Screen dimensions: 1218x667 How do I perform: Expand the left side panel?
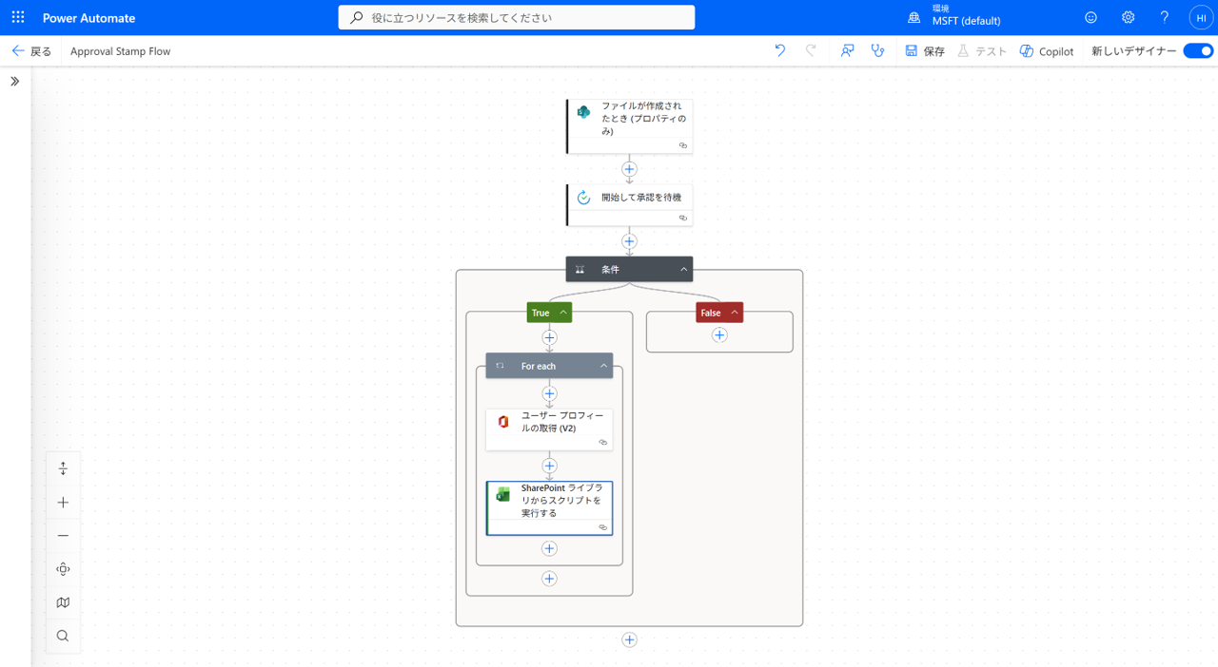click(15, 82)
